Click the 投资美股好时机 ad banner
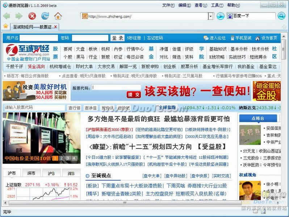289x217 pixels. tap(35, 91)
